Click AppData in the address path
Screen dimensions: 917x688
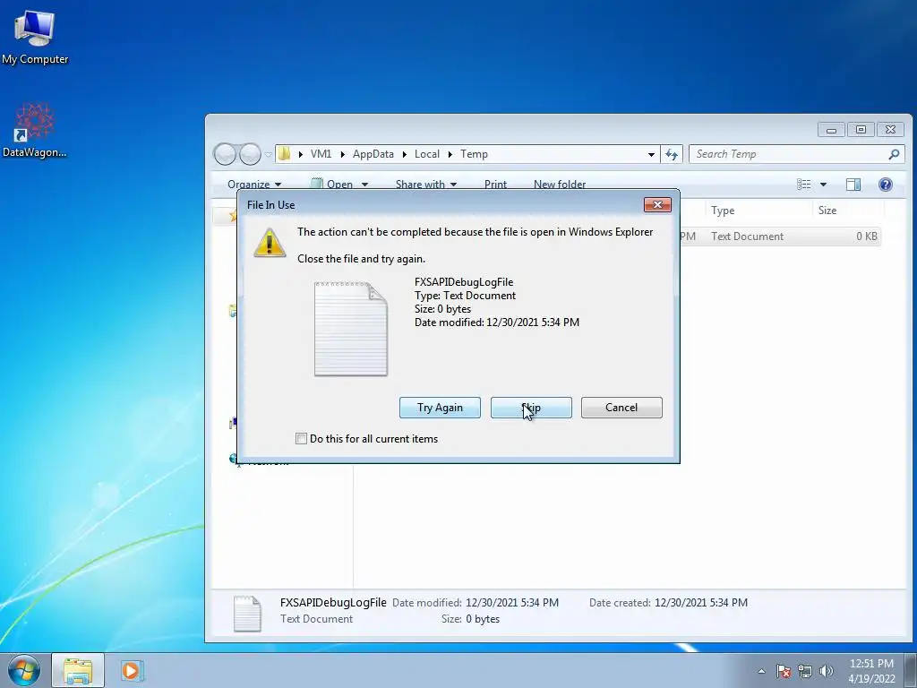point(373,154)
